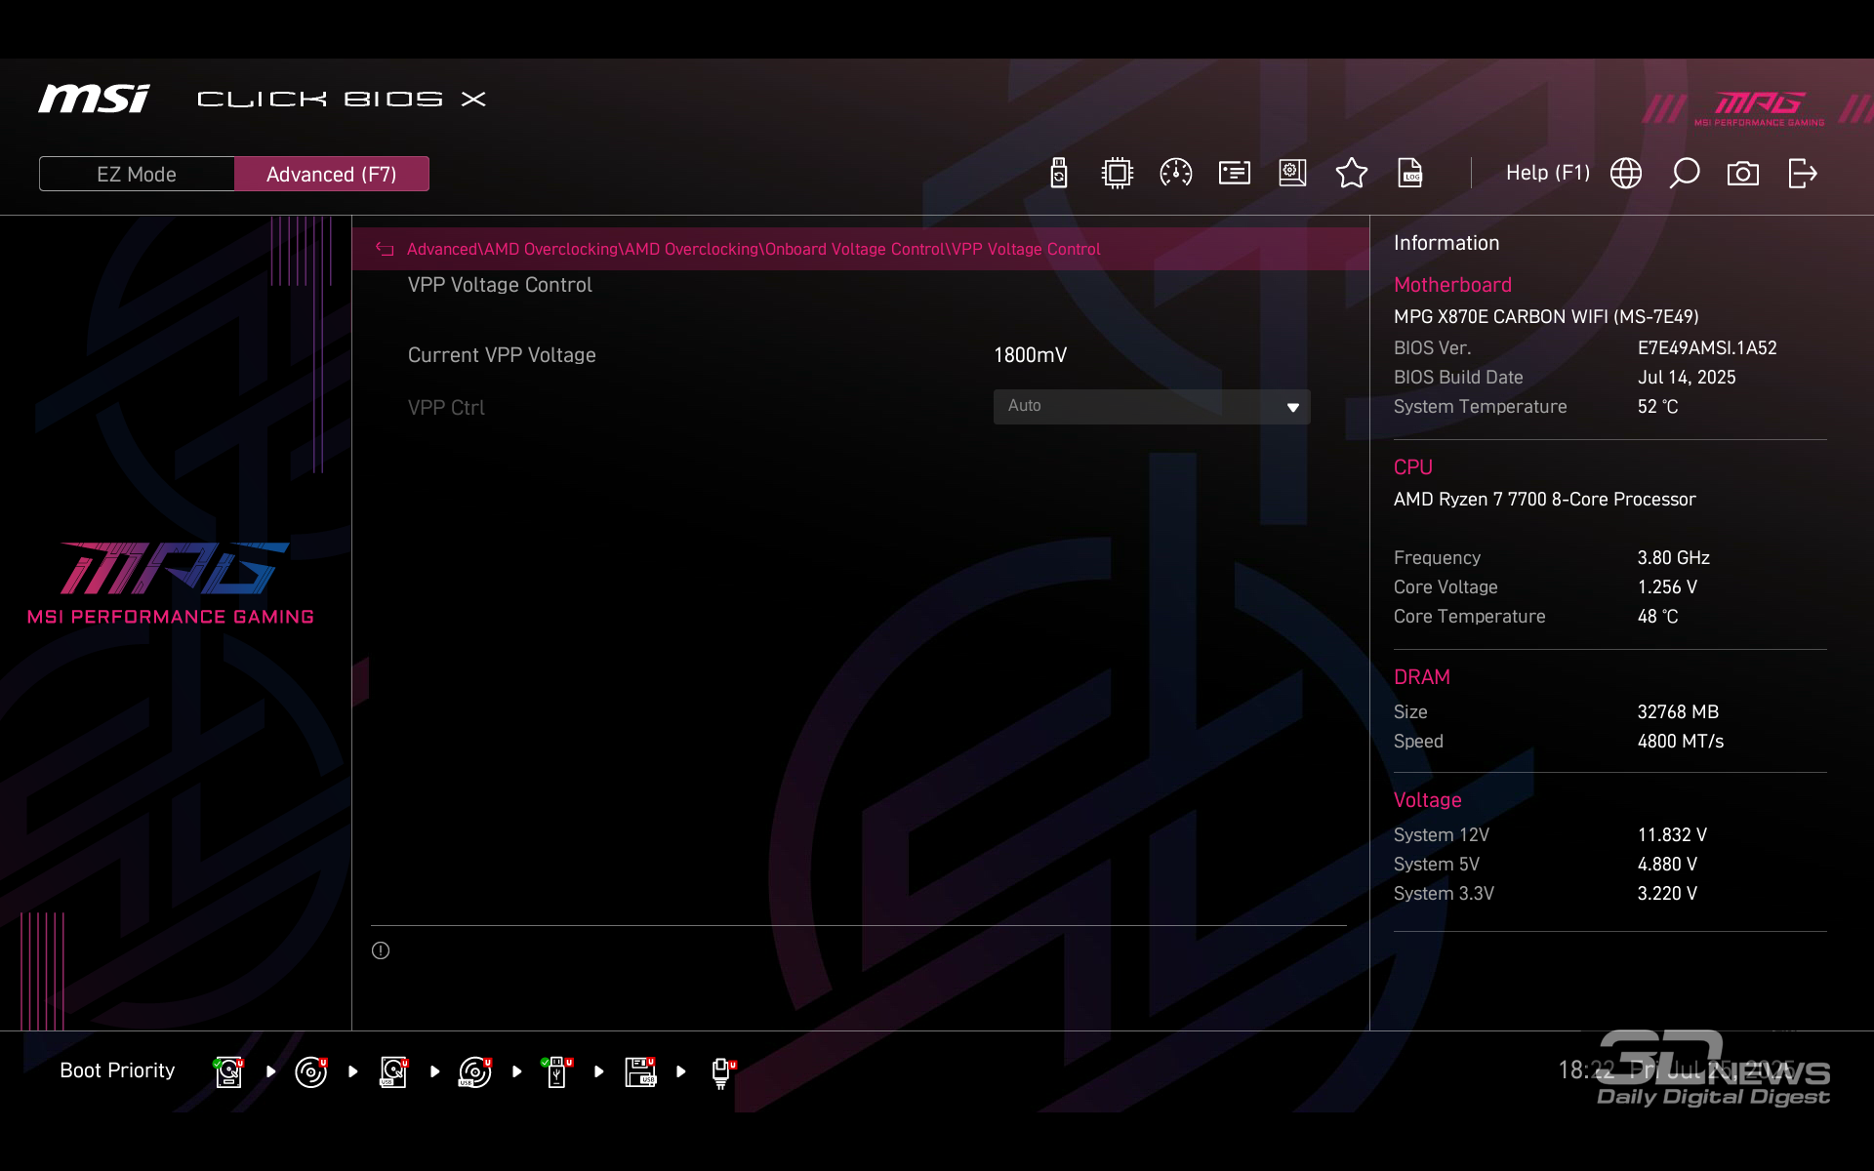Screen dimensions: 1874x1171
Task: Click the Information panel title
Action: point(1446,243)
